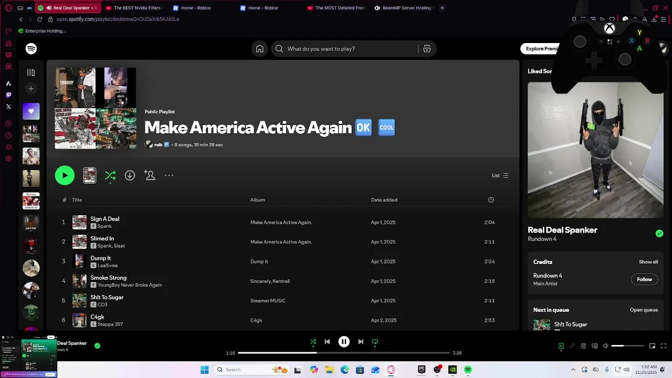The width and height of the screenshot is (672, 378).
Task: Open the Steamer MUSIC album link
Action: point(268,301)
